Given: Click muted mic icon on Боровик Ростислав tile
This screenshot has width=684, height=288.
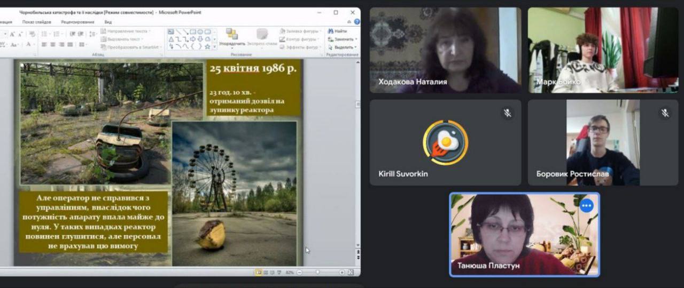Looking at the screenshot, I should 665,113.
